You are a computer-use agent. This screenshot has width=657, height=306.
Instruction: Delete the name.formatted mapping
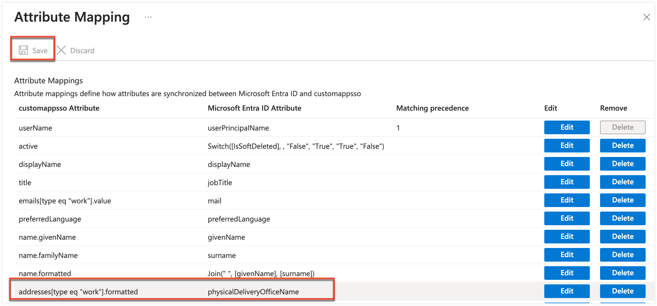(622, 273)
